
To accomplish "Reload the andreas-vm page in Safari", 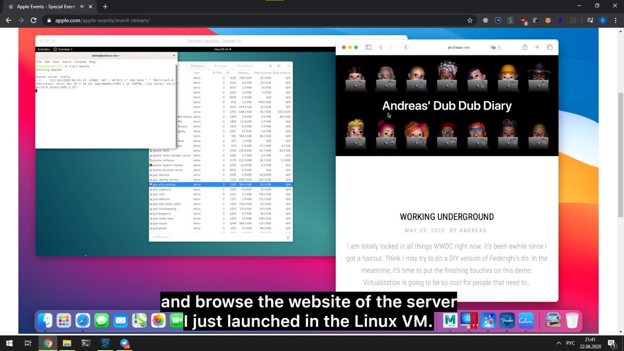I will pyautogui.click(x=500, y=48).
